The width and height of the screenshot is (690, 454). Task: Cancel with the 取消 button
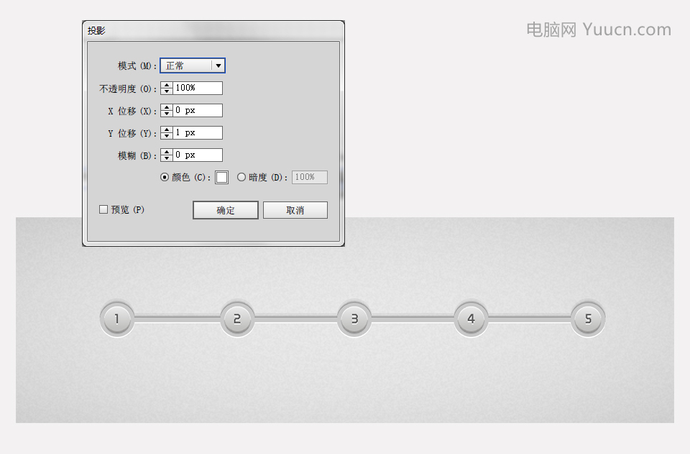[x=295, y=210]
